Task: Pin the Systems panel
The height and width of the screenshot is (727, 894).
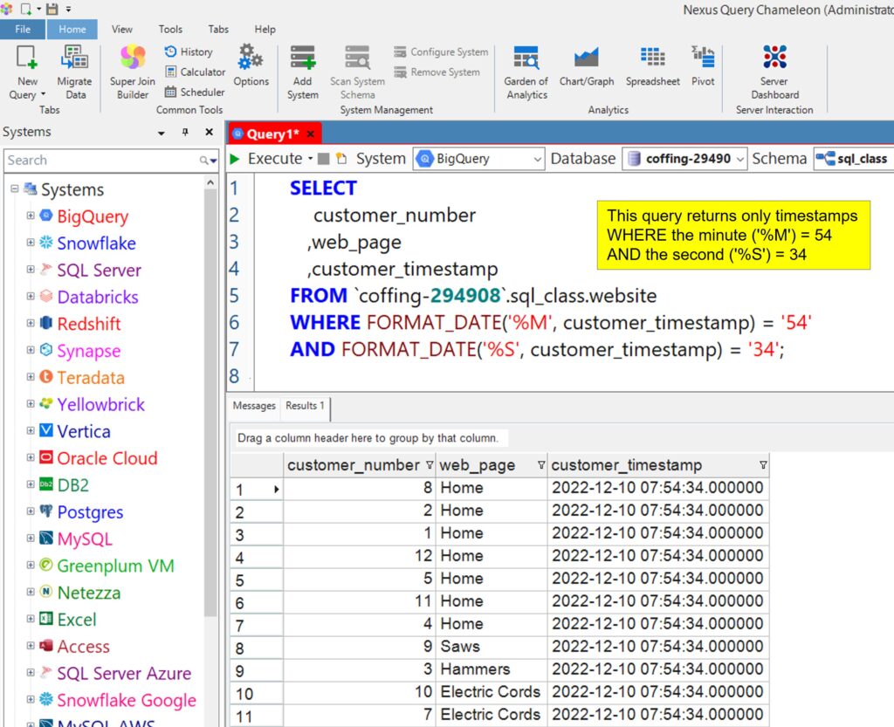Action: pos(185,132)
